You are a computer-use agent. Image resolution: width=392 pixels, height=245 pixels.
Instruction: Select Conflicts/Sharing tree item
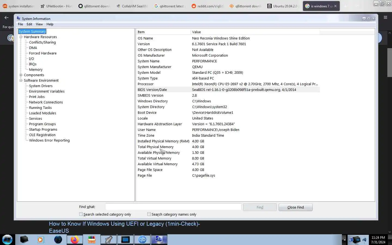(x=42, y=42)
